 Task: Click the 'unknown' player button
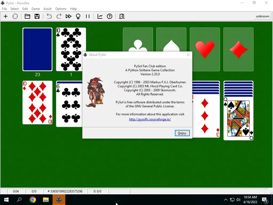tap(262, 16)
